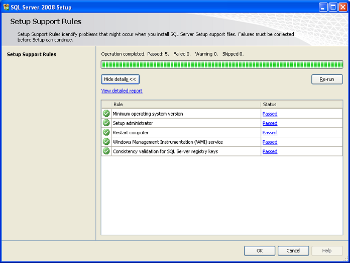Screen dimensions: 350x263
Task: Click the Status column header
Action: (x=301, y=105)
